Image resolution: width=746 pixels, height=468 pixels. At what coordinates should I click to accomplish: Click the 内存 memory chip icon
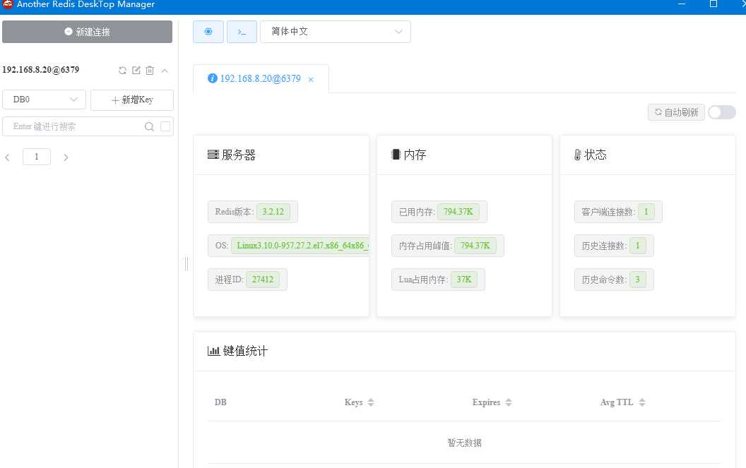tap(396, 155)
